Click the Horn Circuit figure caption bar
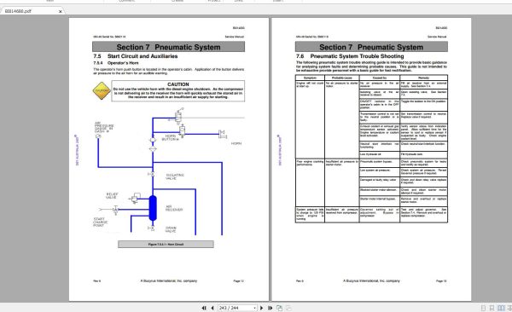 [166, 244]
